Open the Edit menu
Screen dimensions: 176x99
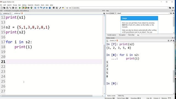pyautogui.click(x=5, y=5)
